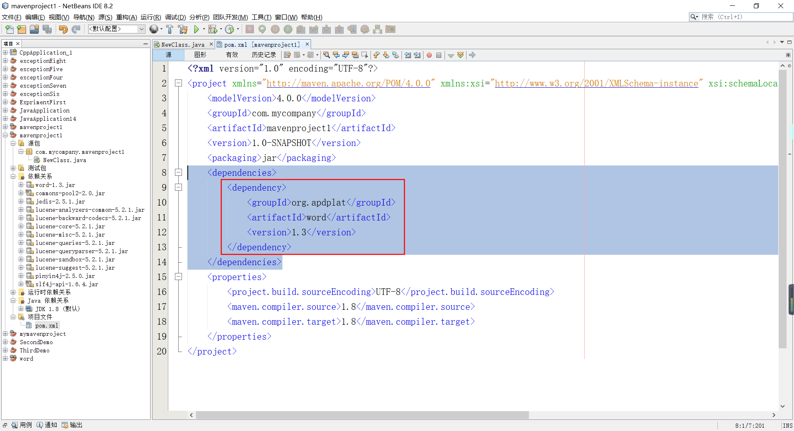This screenshot has width=794, height=431.
Task: Click the XSL Transformation arrow icon
Action: coord(472,55)
